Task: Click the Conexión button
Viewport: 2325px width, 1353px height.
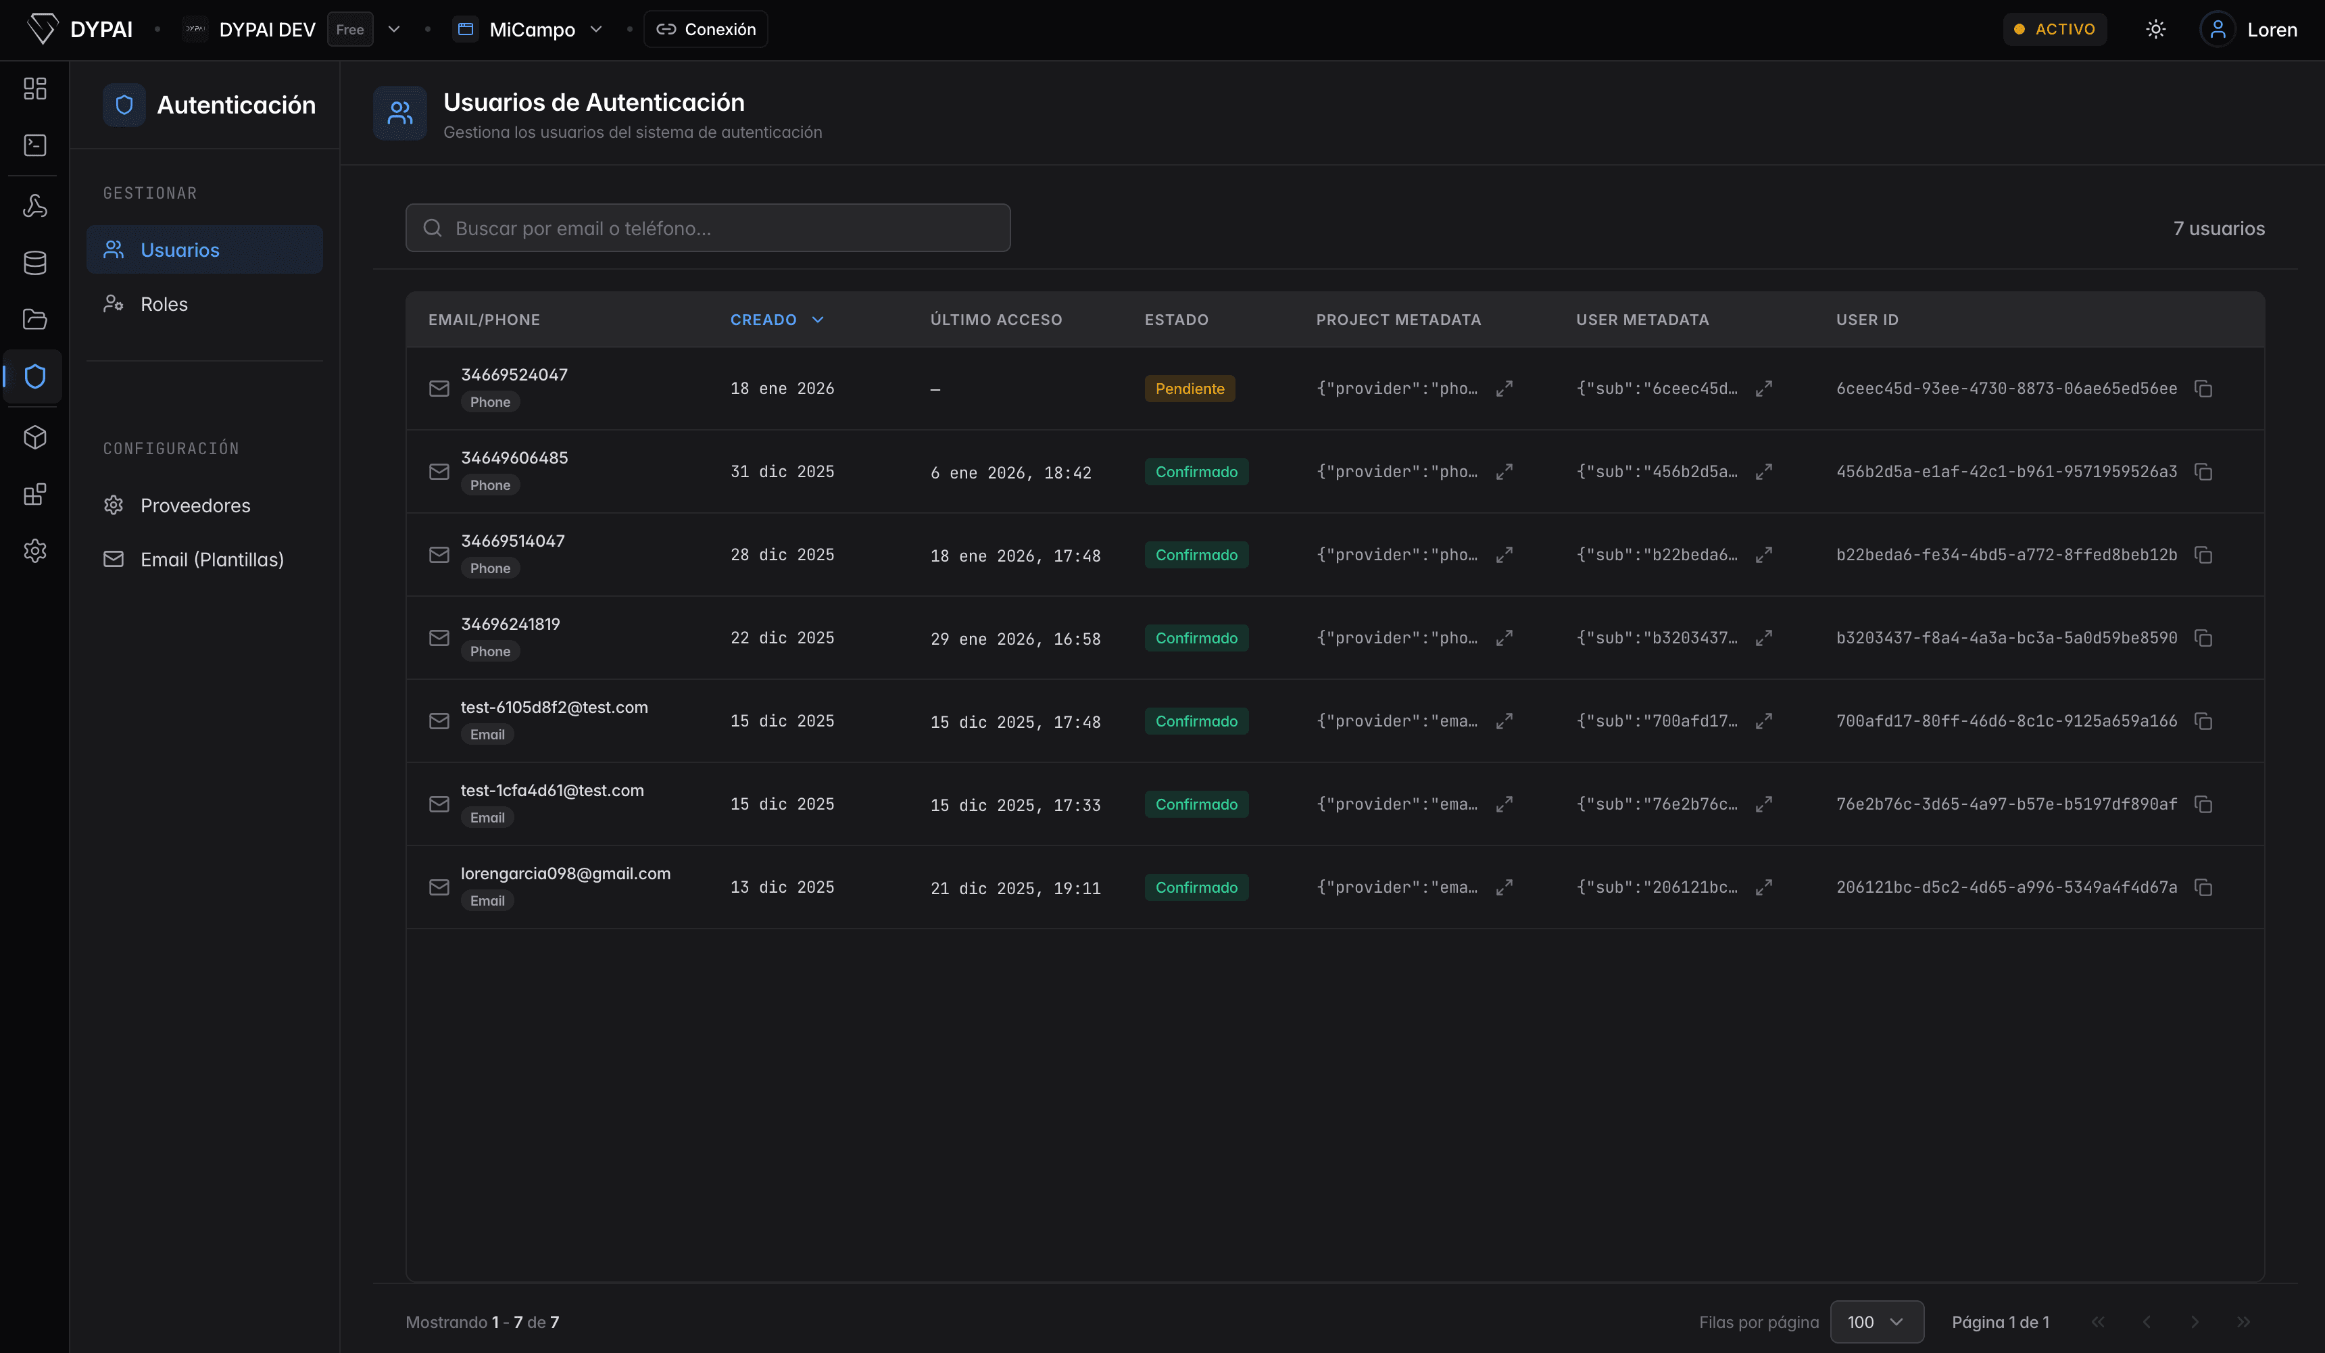Action: point(706,30)
